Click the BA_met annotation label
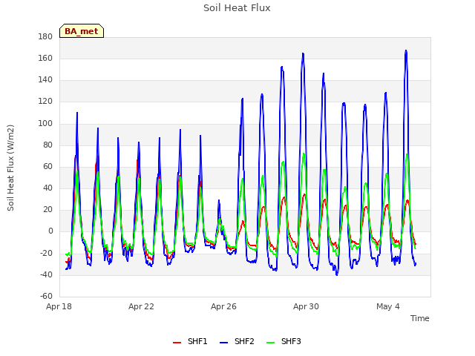 tap(82, 31)
